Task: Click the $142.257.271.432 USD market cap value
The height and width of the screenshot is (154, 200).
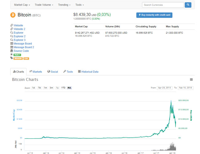Action: (87, 33)
